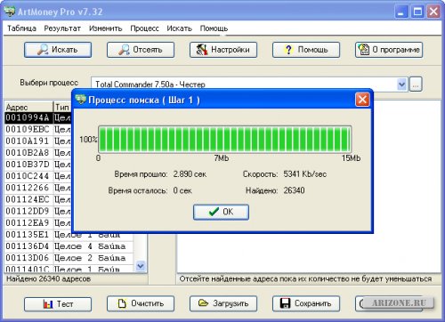Image resolution: width=445 pixels, height=322 pixels.
Task: Open the О программе about button
Action: [389, 50]
